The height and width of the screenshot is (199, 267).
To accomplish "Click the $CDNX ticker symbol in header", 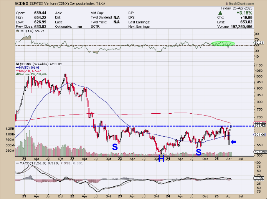I will tap(22, 4).
